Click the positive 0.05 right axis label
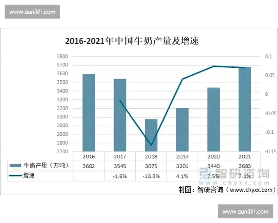This screenshot has height=223, width=278. pyautogui.click(x=270, y=75)
